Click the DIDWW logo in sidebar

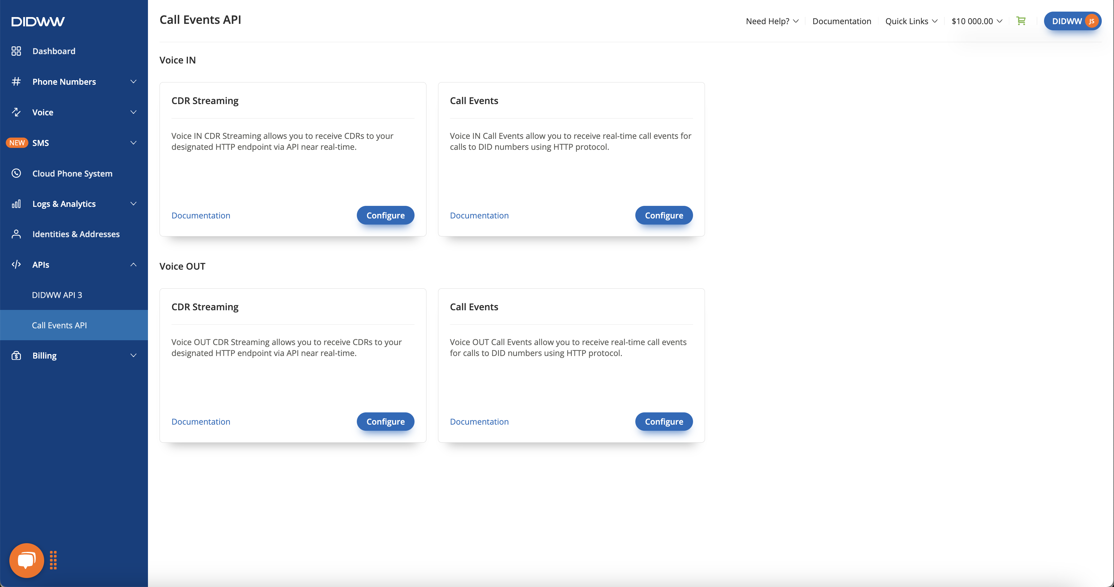pyautogui.click(x=38, y=21)
